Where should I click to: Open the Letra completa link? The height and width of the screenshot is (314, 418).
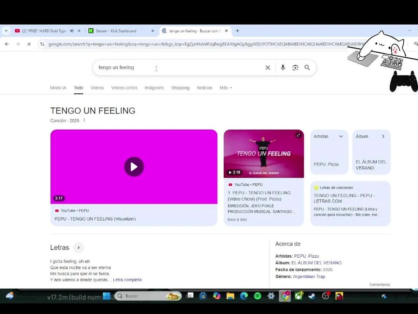point(127,280)
